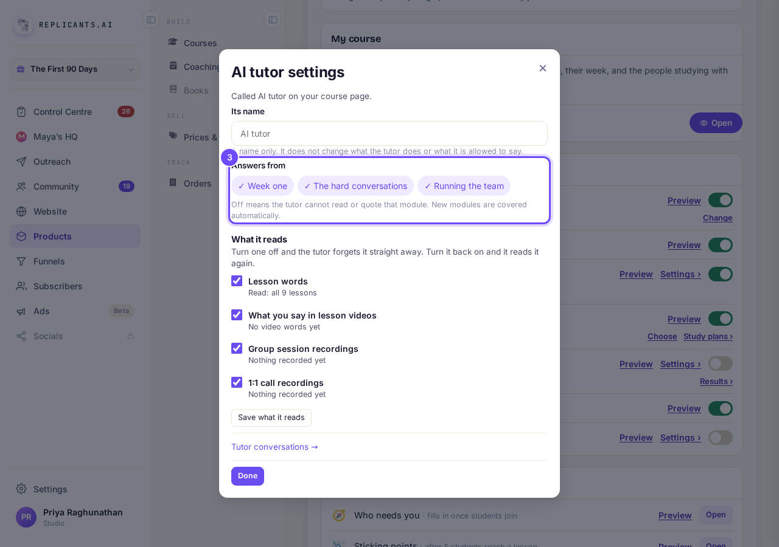Click the Books icon in Build section
779x547 pixels.
[173, 90]
